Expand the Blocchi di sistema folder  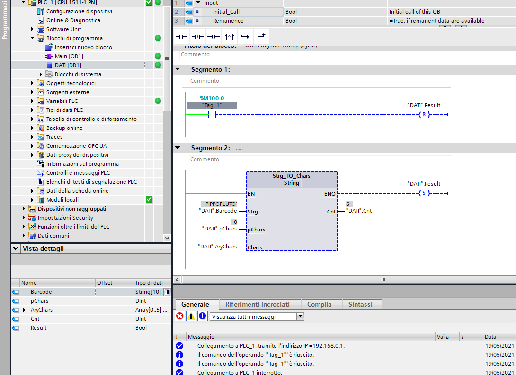tap(41, 74)
